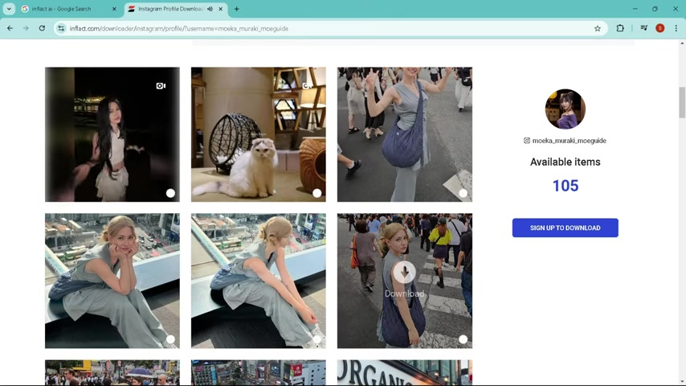The height and width of the screenshot is (386, 686).
Task: Close the Instagram Profile Downloader tab
Action: pyautogui.click(x=220, y=9)
